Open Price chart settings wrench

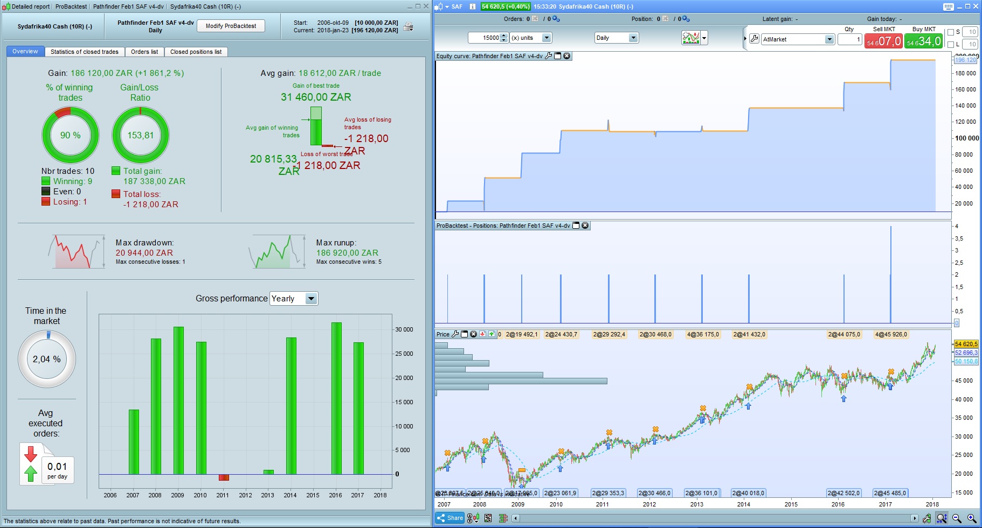click(x=455, y=334)
